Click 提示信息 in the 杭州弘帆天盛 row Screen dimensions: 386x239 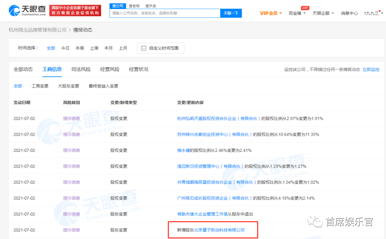pos(71,119)
